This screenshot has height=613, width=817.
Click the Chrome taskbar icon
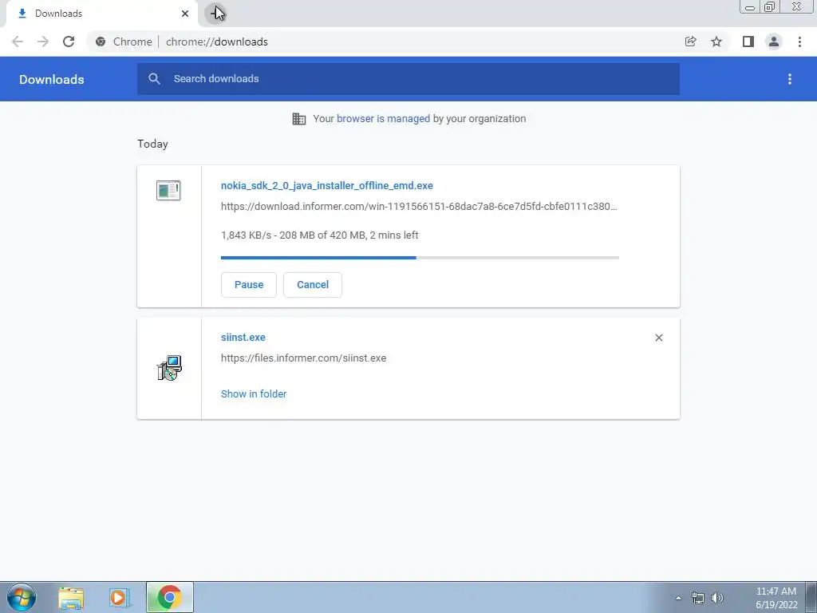(x=170, y=597)
